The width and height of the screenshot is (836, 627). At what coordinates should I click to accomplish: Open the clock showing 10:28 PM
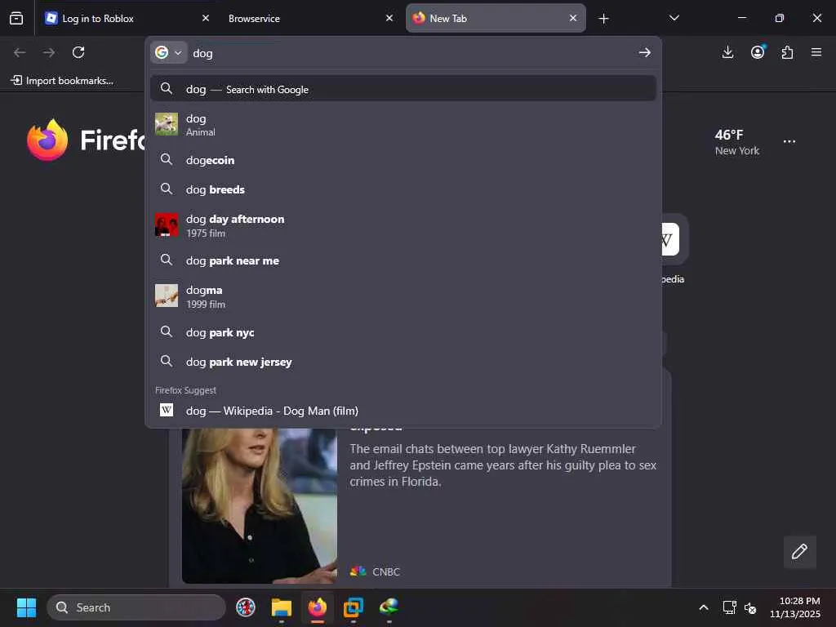794,607
